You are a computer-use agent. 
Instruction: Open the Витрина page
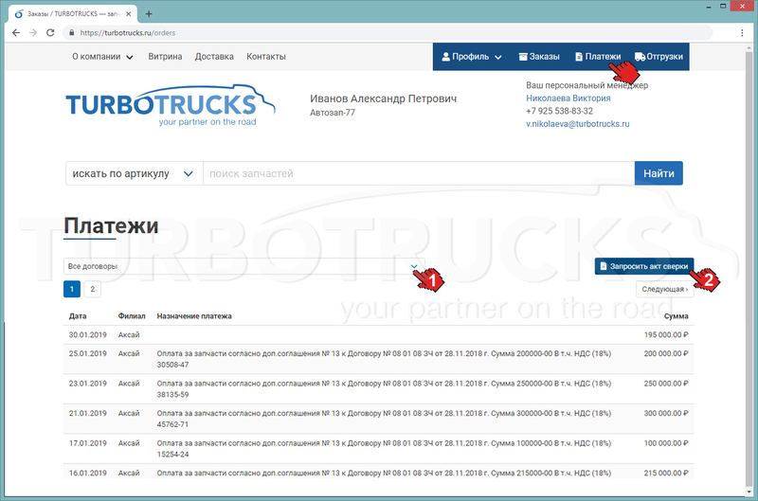pyautogui.click(x=165, y=57)
